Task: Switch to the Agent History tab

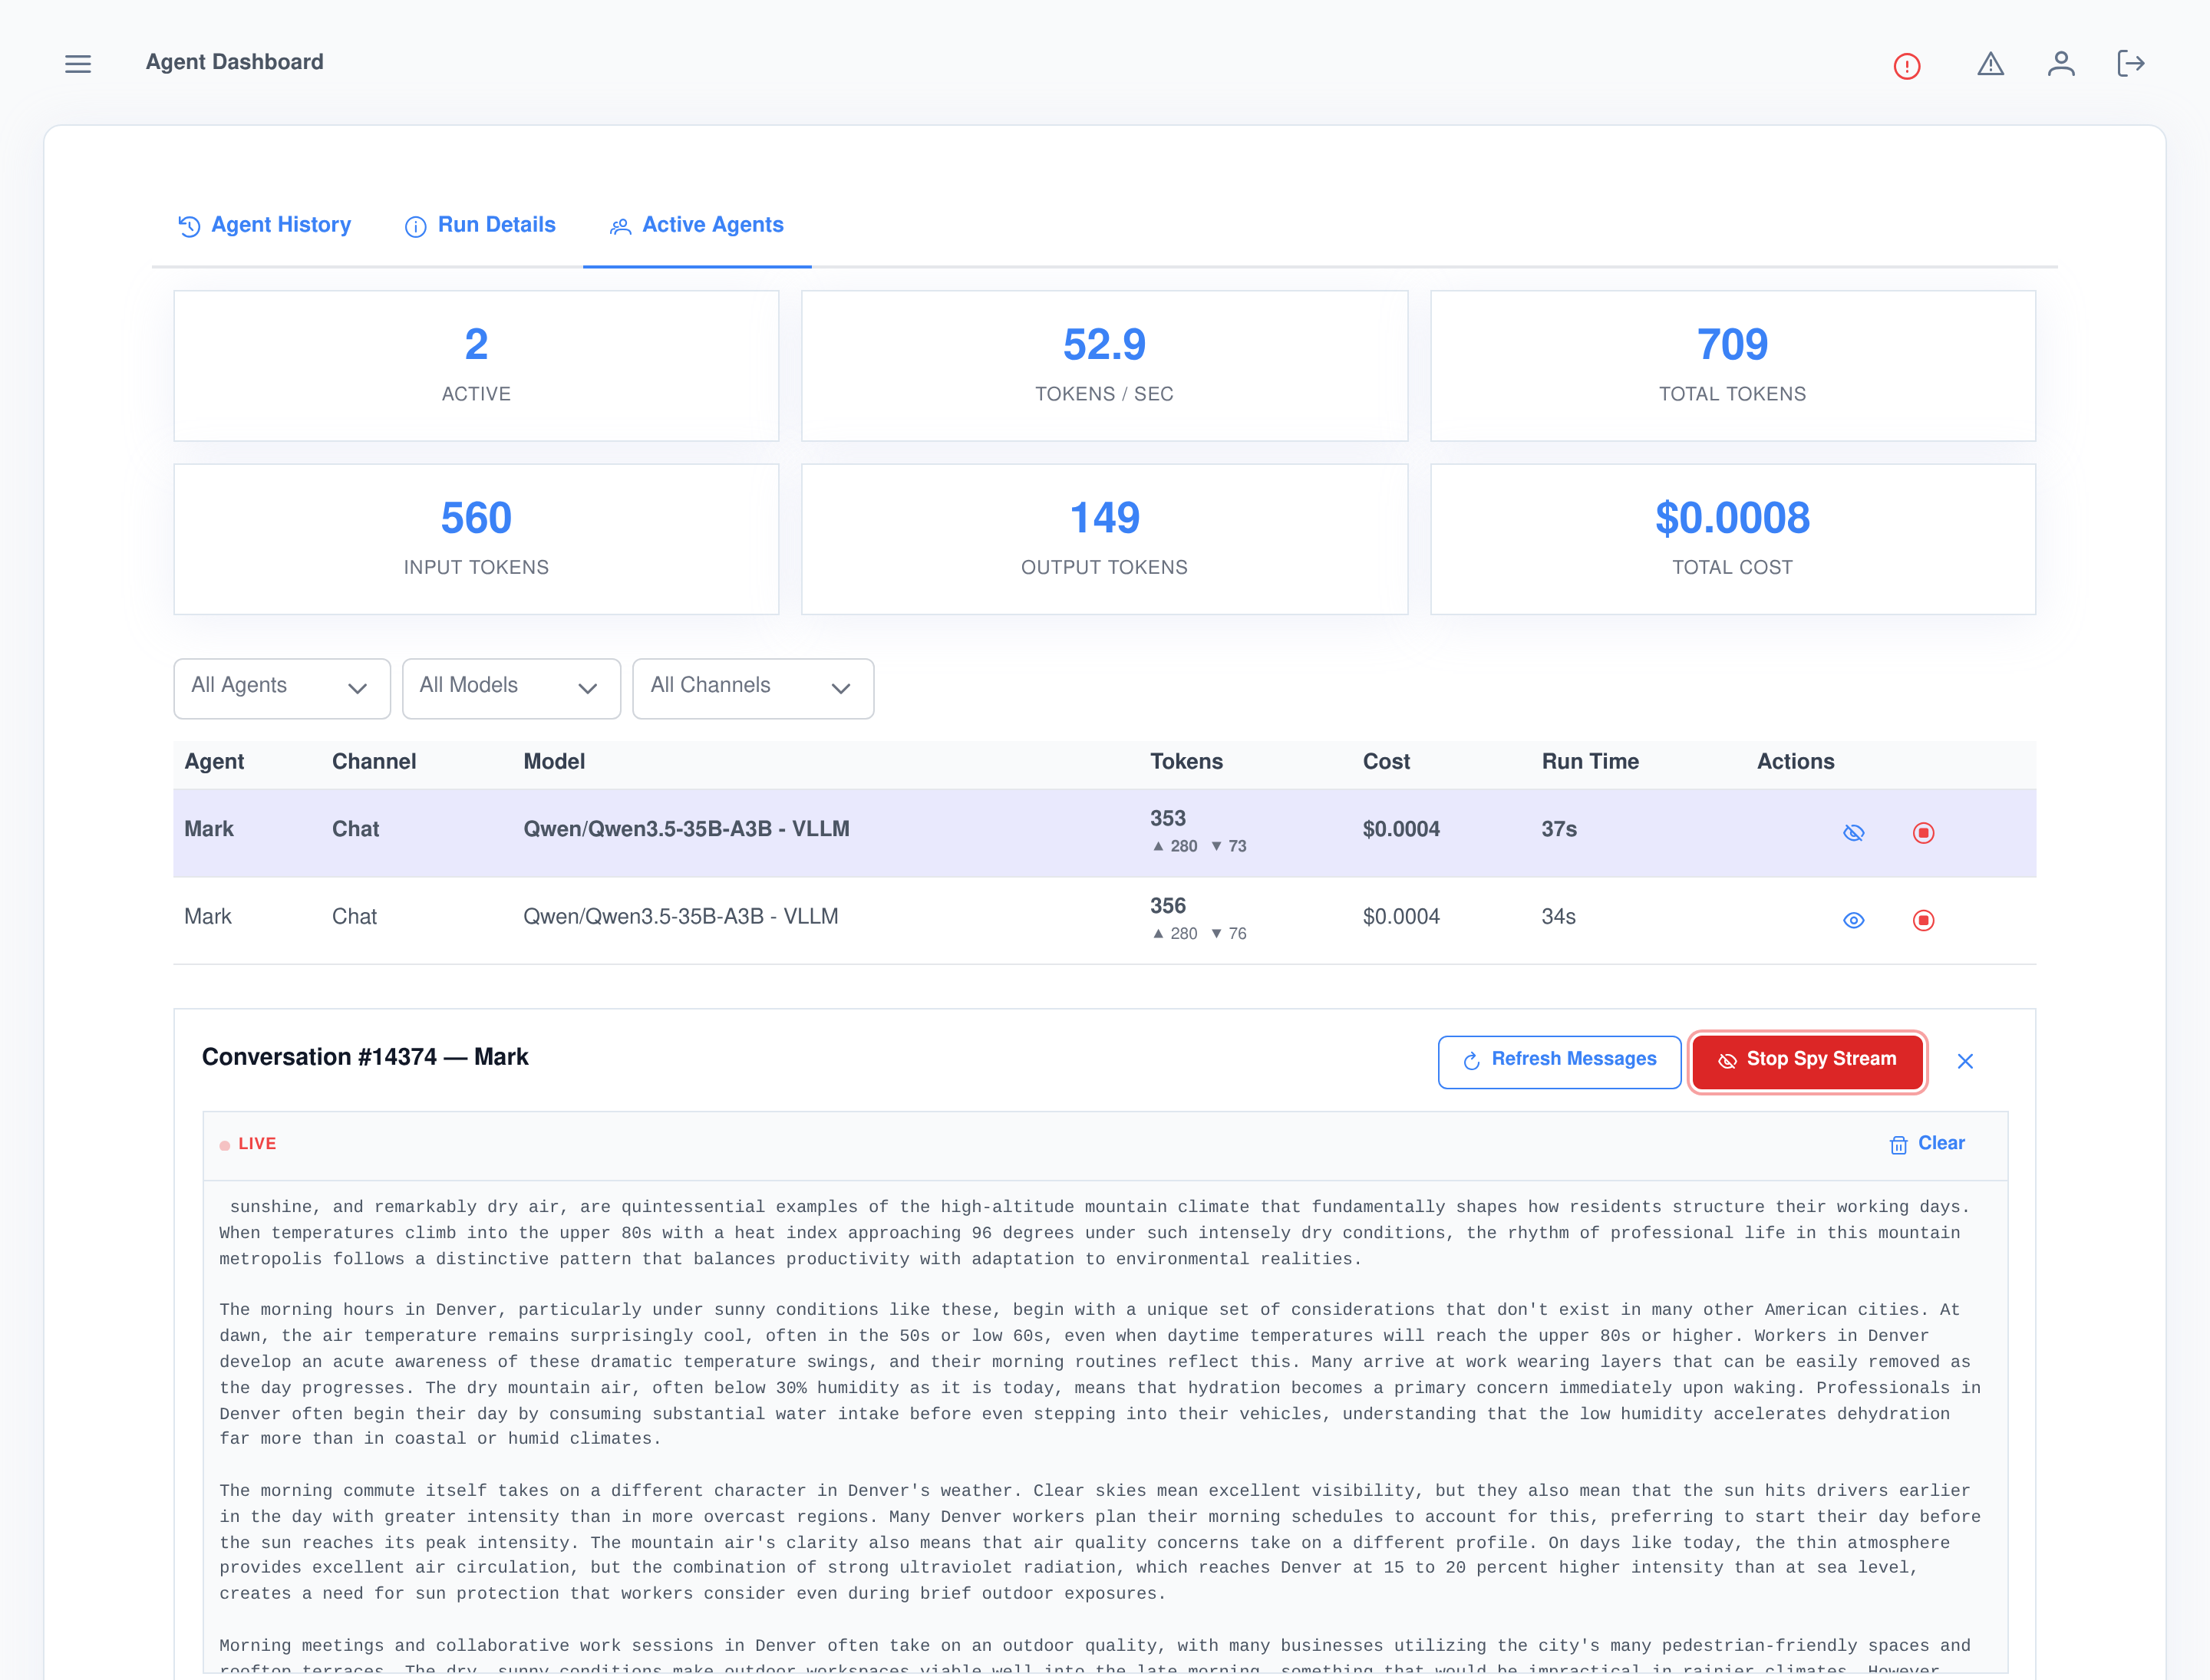Action: (265, 225)
